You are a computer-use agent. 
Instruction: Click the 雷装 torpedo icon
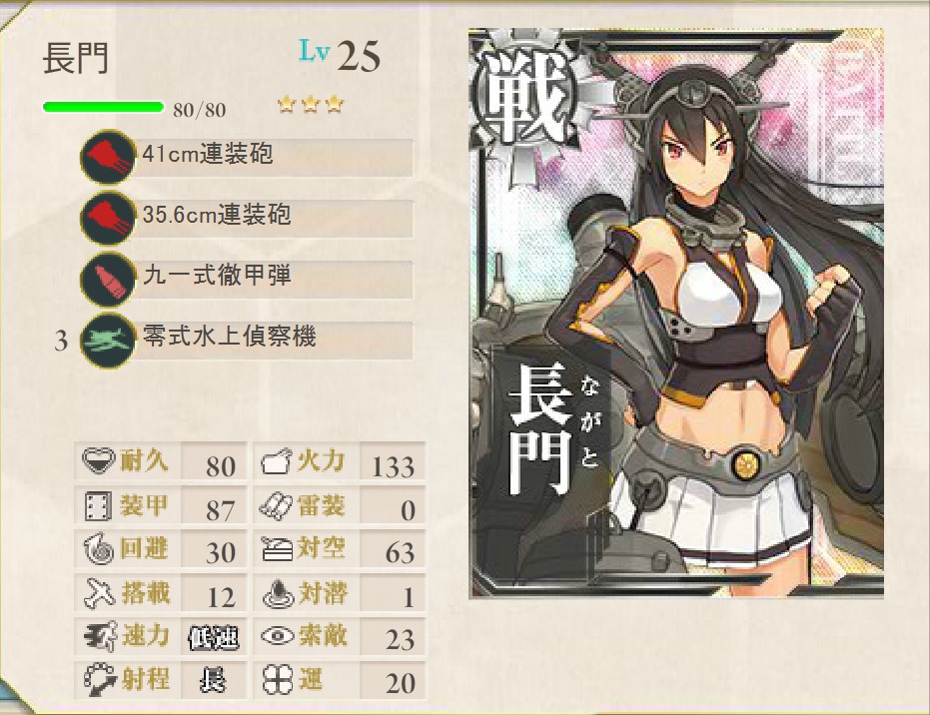[276, 505]
